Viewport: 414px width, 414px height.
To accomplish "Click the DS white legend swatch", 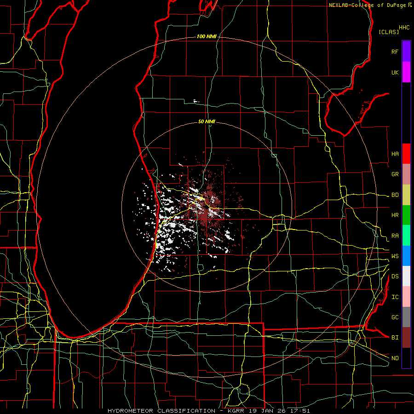I will pos(406,276).
